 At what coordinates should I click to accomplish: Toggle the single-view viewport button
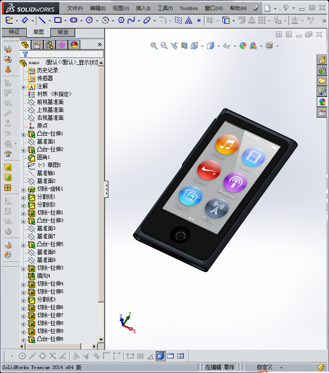coord(171,356)
